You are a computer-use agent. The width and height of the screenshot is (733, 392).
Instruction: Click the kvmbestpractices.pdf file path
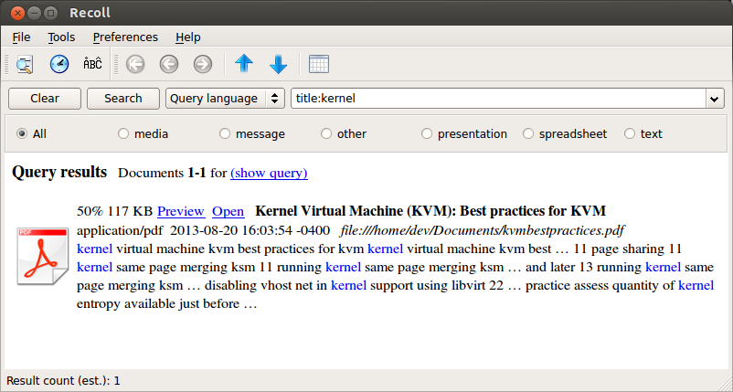point(483,230)
